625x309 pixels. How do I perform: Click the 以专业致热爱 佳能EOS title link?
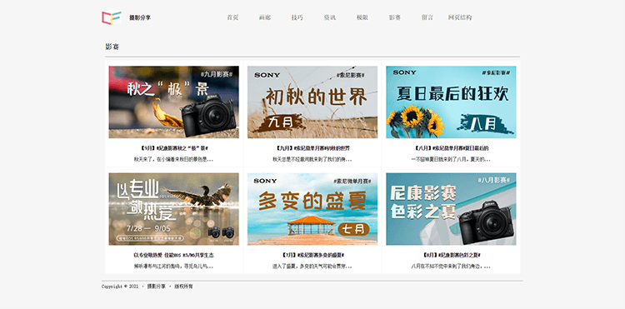(174, 255)
